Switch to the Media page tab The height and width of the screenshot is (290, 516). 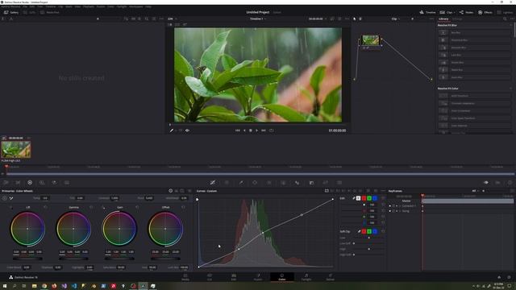185,277
